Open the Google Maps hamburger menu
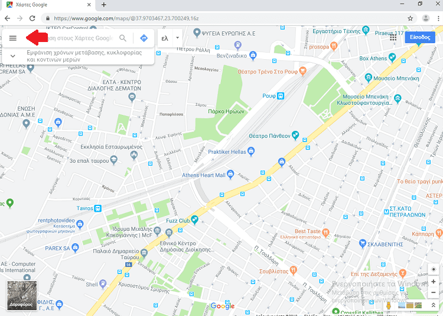 point(13,38)
